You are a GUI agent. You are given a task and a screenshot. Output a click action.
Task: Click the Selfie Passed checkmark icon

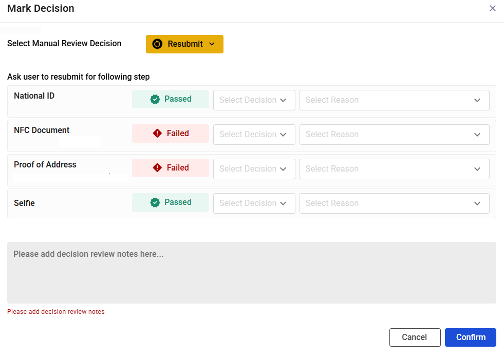(x=155, y=202)
